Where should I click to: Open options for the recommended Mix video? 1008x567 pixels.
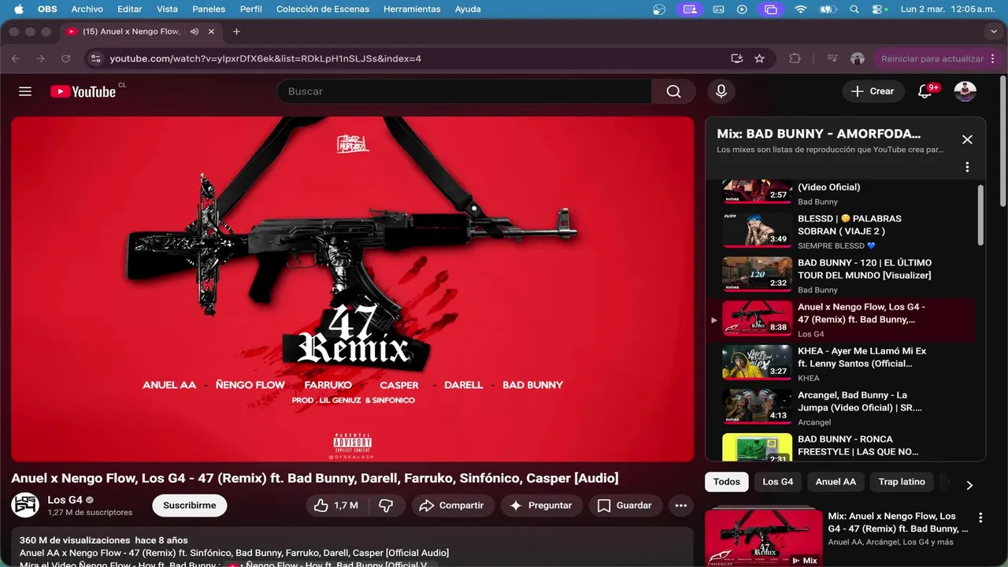coord(980,517)
